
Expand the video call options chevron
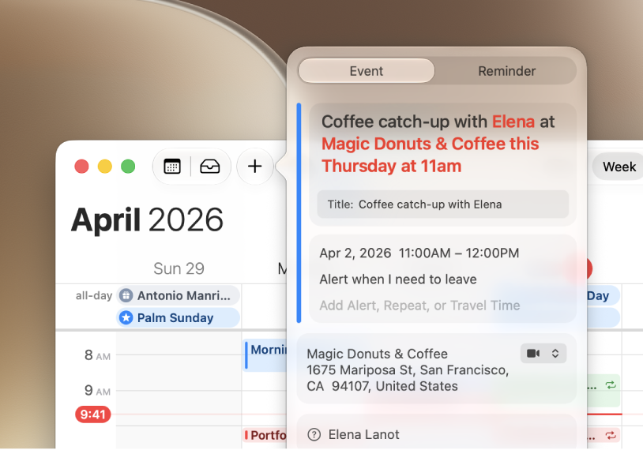click(x=555, y=353)
